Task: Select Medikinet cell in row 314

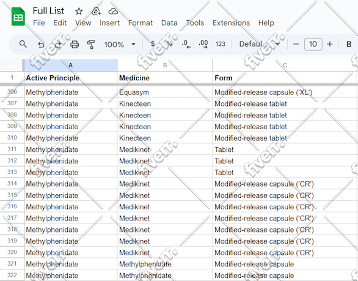Action: [x=165, y=184]
